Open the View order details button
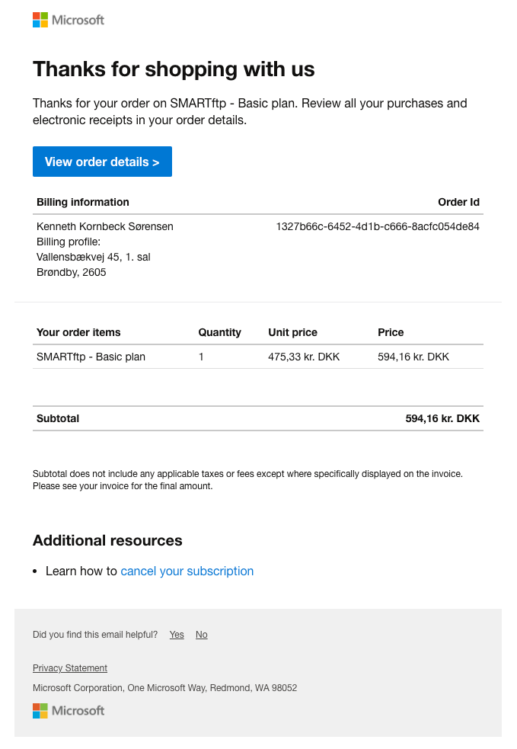 coord(102,162)
